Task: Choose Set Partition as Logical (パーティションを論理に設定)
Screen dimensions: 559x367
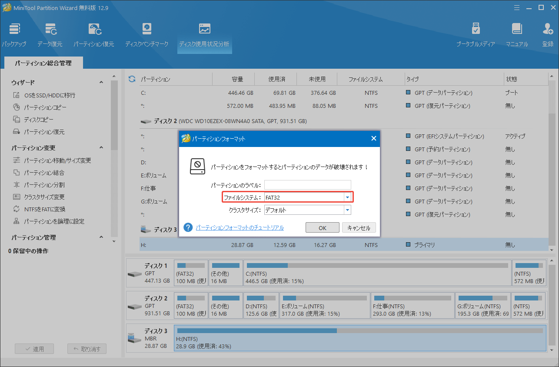Action: click(x=48, y=221)
